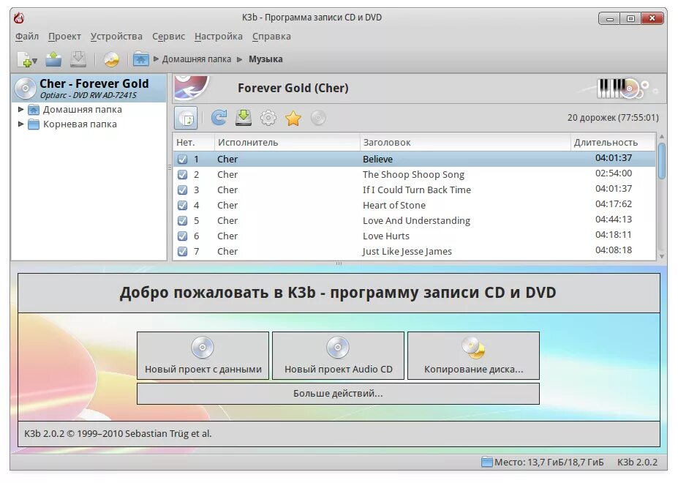
Task: Expand Домашняя папка tree node
Action: tap(20, 110)
